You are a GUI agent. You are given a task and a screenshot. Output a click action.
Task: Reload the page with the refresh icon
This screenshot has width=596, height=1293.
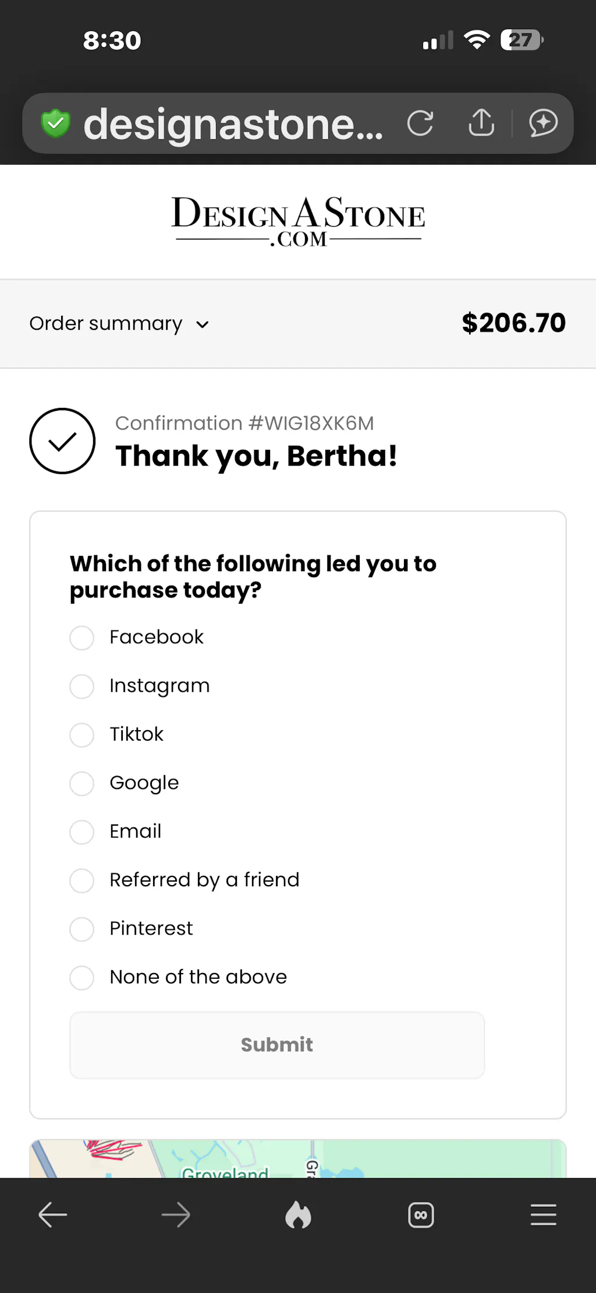(x=420, y=123)
